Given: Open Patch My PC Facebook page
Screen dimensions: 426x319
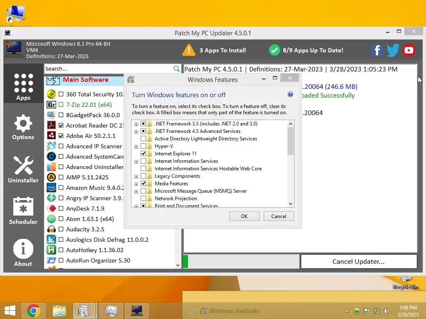Looking at the screenshot, I should point(377,50).
